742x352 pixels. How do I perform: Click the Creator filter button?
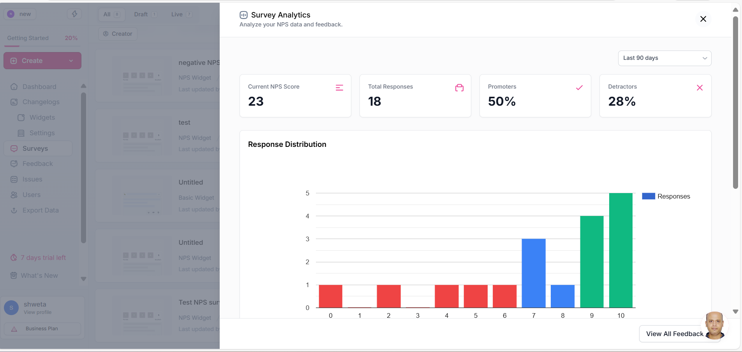[x=118, y=34]
